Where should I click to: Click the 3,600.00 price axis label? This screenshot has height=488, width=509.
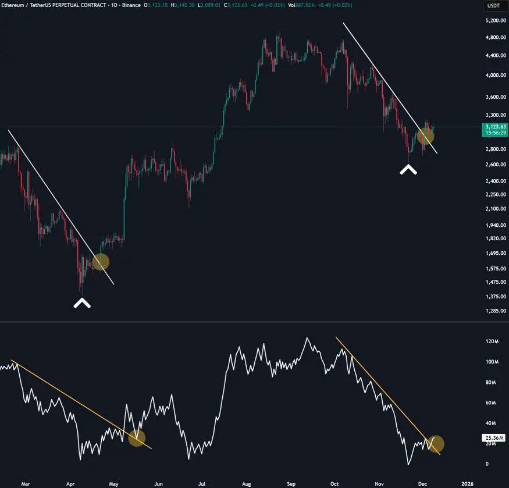496,97
